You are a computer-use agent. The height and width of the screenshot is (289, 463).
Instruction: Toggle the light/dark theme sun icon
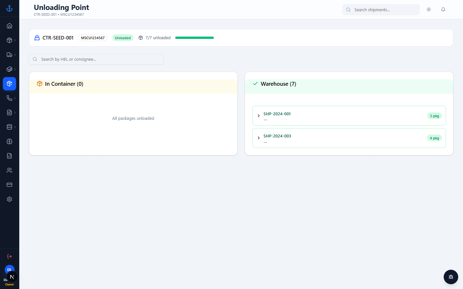tap(429, 10)
